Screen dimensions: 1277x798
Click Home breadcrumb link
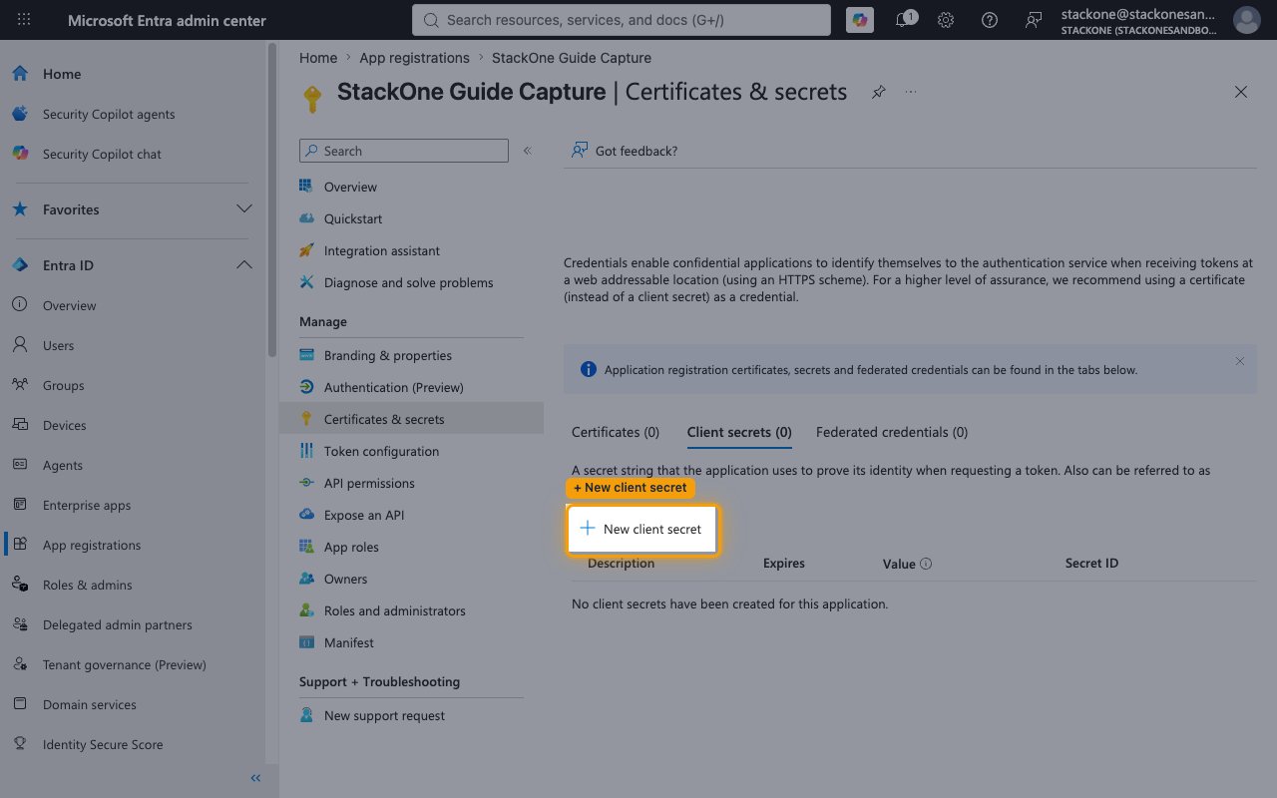tap(318, 58)
